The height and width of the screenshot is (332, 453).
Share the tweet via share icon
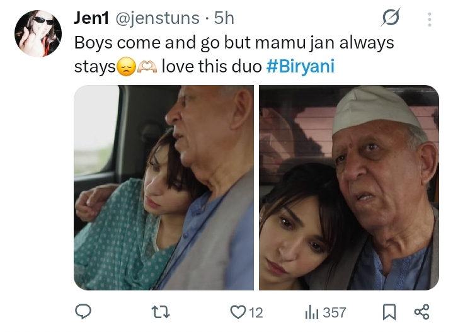(421, 312)
